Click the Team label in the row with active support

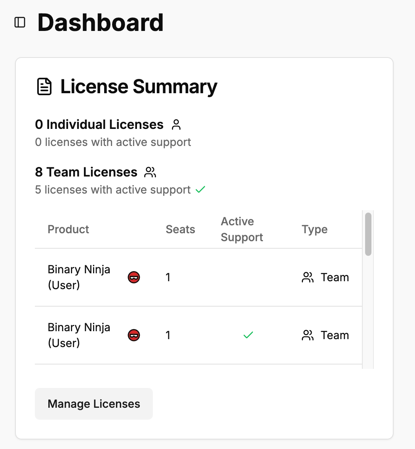pos(335,335)
